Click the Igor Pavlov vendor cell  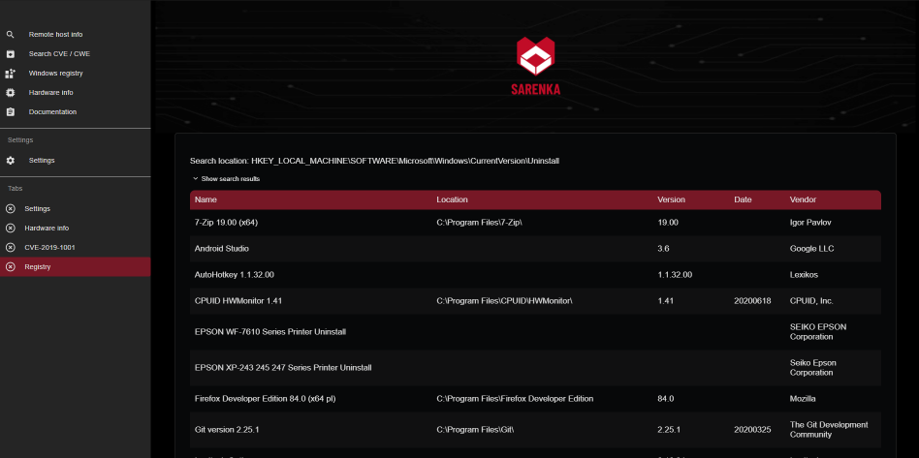(810, 223)
